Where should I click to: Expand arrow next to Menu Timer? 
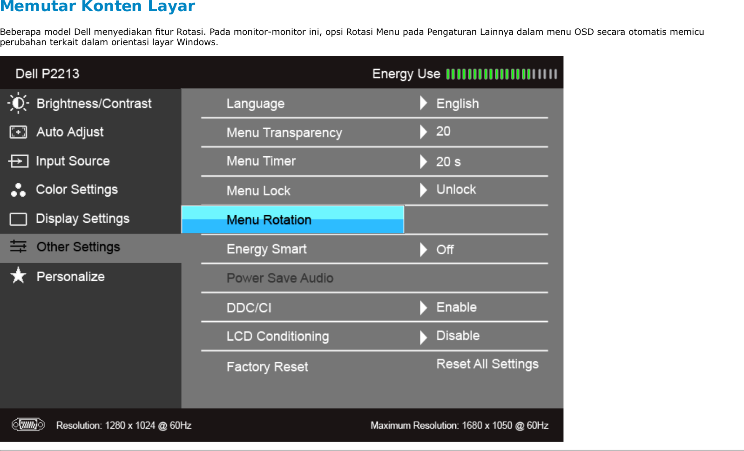(x=423, y=161)
